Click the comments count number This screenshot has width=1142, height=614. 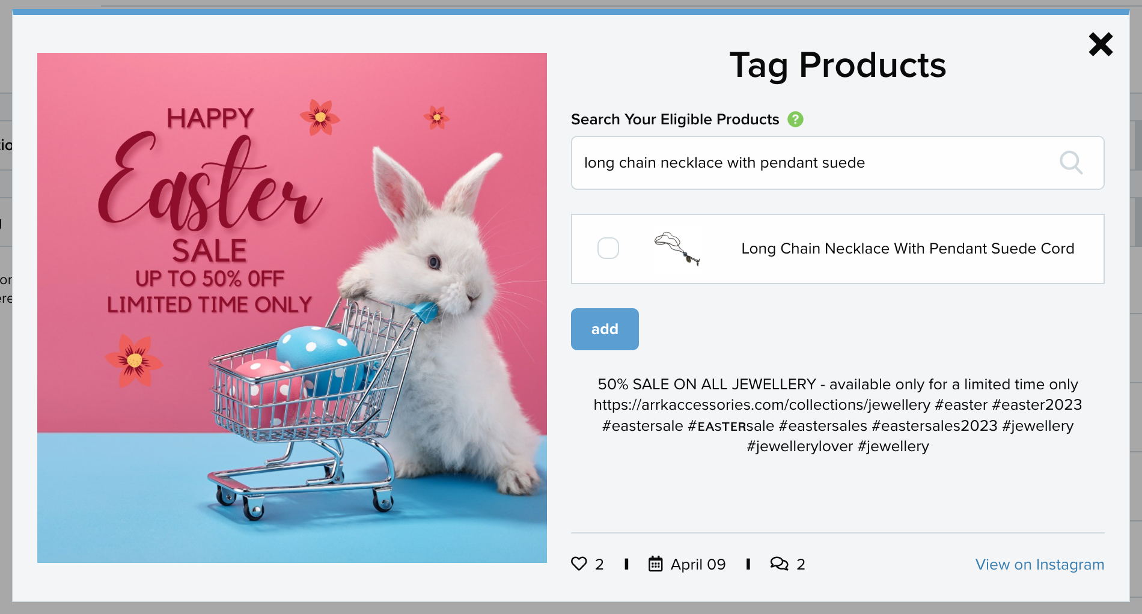pyautogui.click(x=801, y=565)
